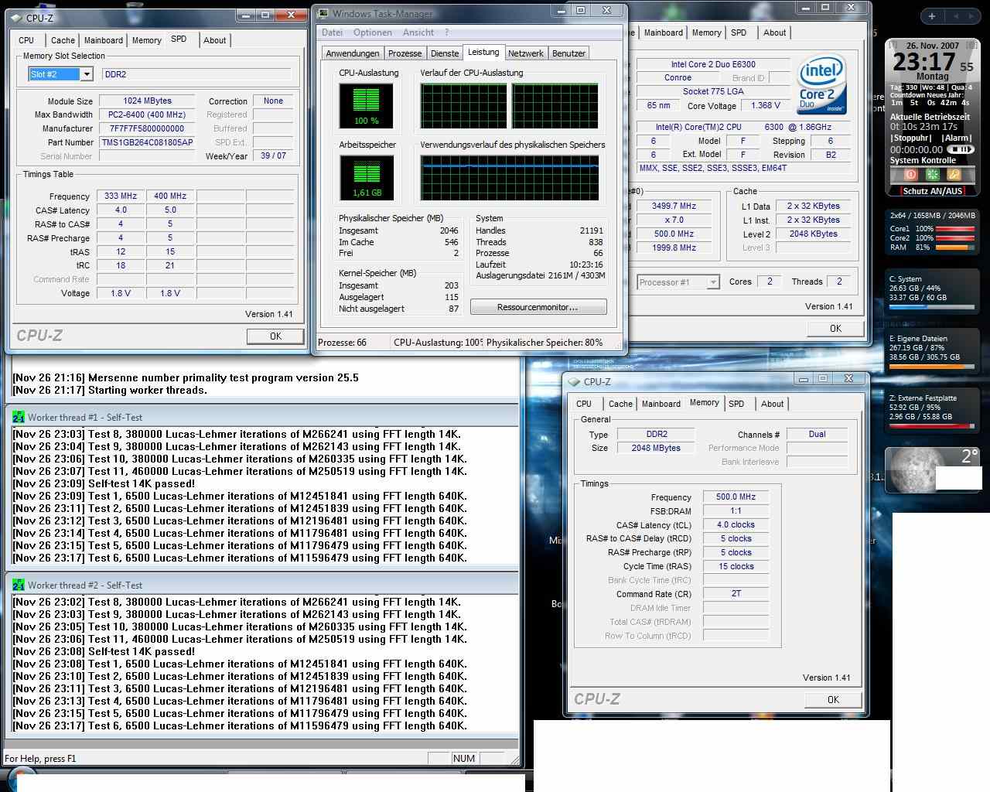Open the Datei menu in Task-Manager
The image size is (990, 792).
click(x=332, y=32)
